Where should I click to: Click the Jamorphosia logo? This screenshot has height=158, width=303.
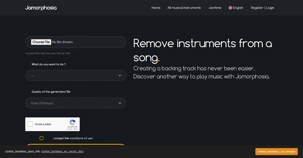[x=41, y=8]
